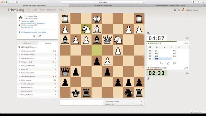Open the challenges crossed-swords icon
This screenshot has height=116, width=206.
tap(179, 10)
